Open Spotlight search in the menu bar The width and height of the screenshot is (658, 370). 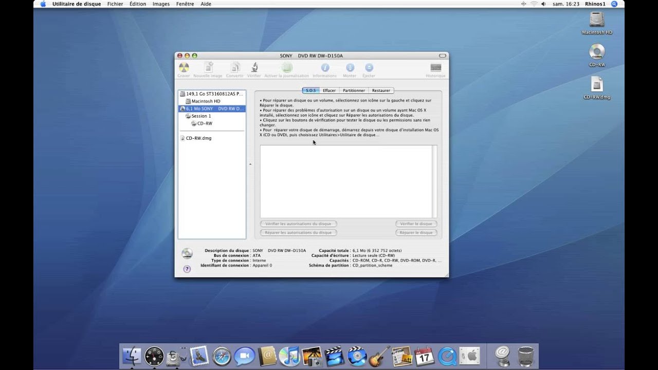tap(614, 4)
